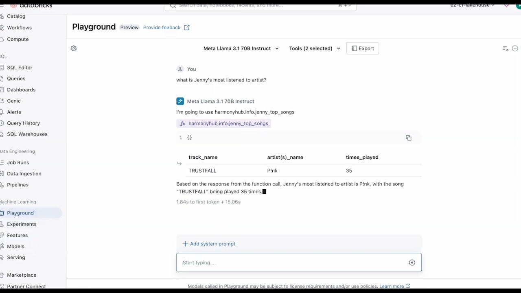The width and height of the screenshot is (521, 293).
Task: Click the search data and notebooks box
Action: [x=260, y=5]
